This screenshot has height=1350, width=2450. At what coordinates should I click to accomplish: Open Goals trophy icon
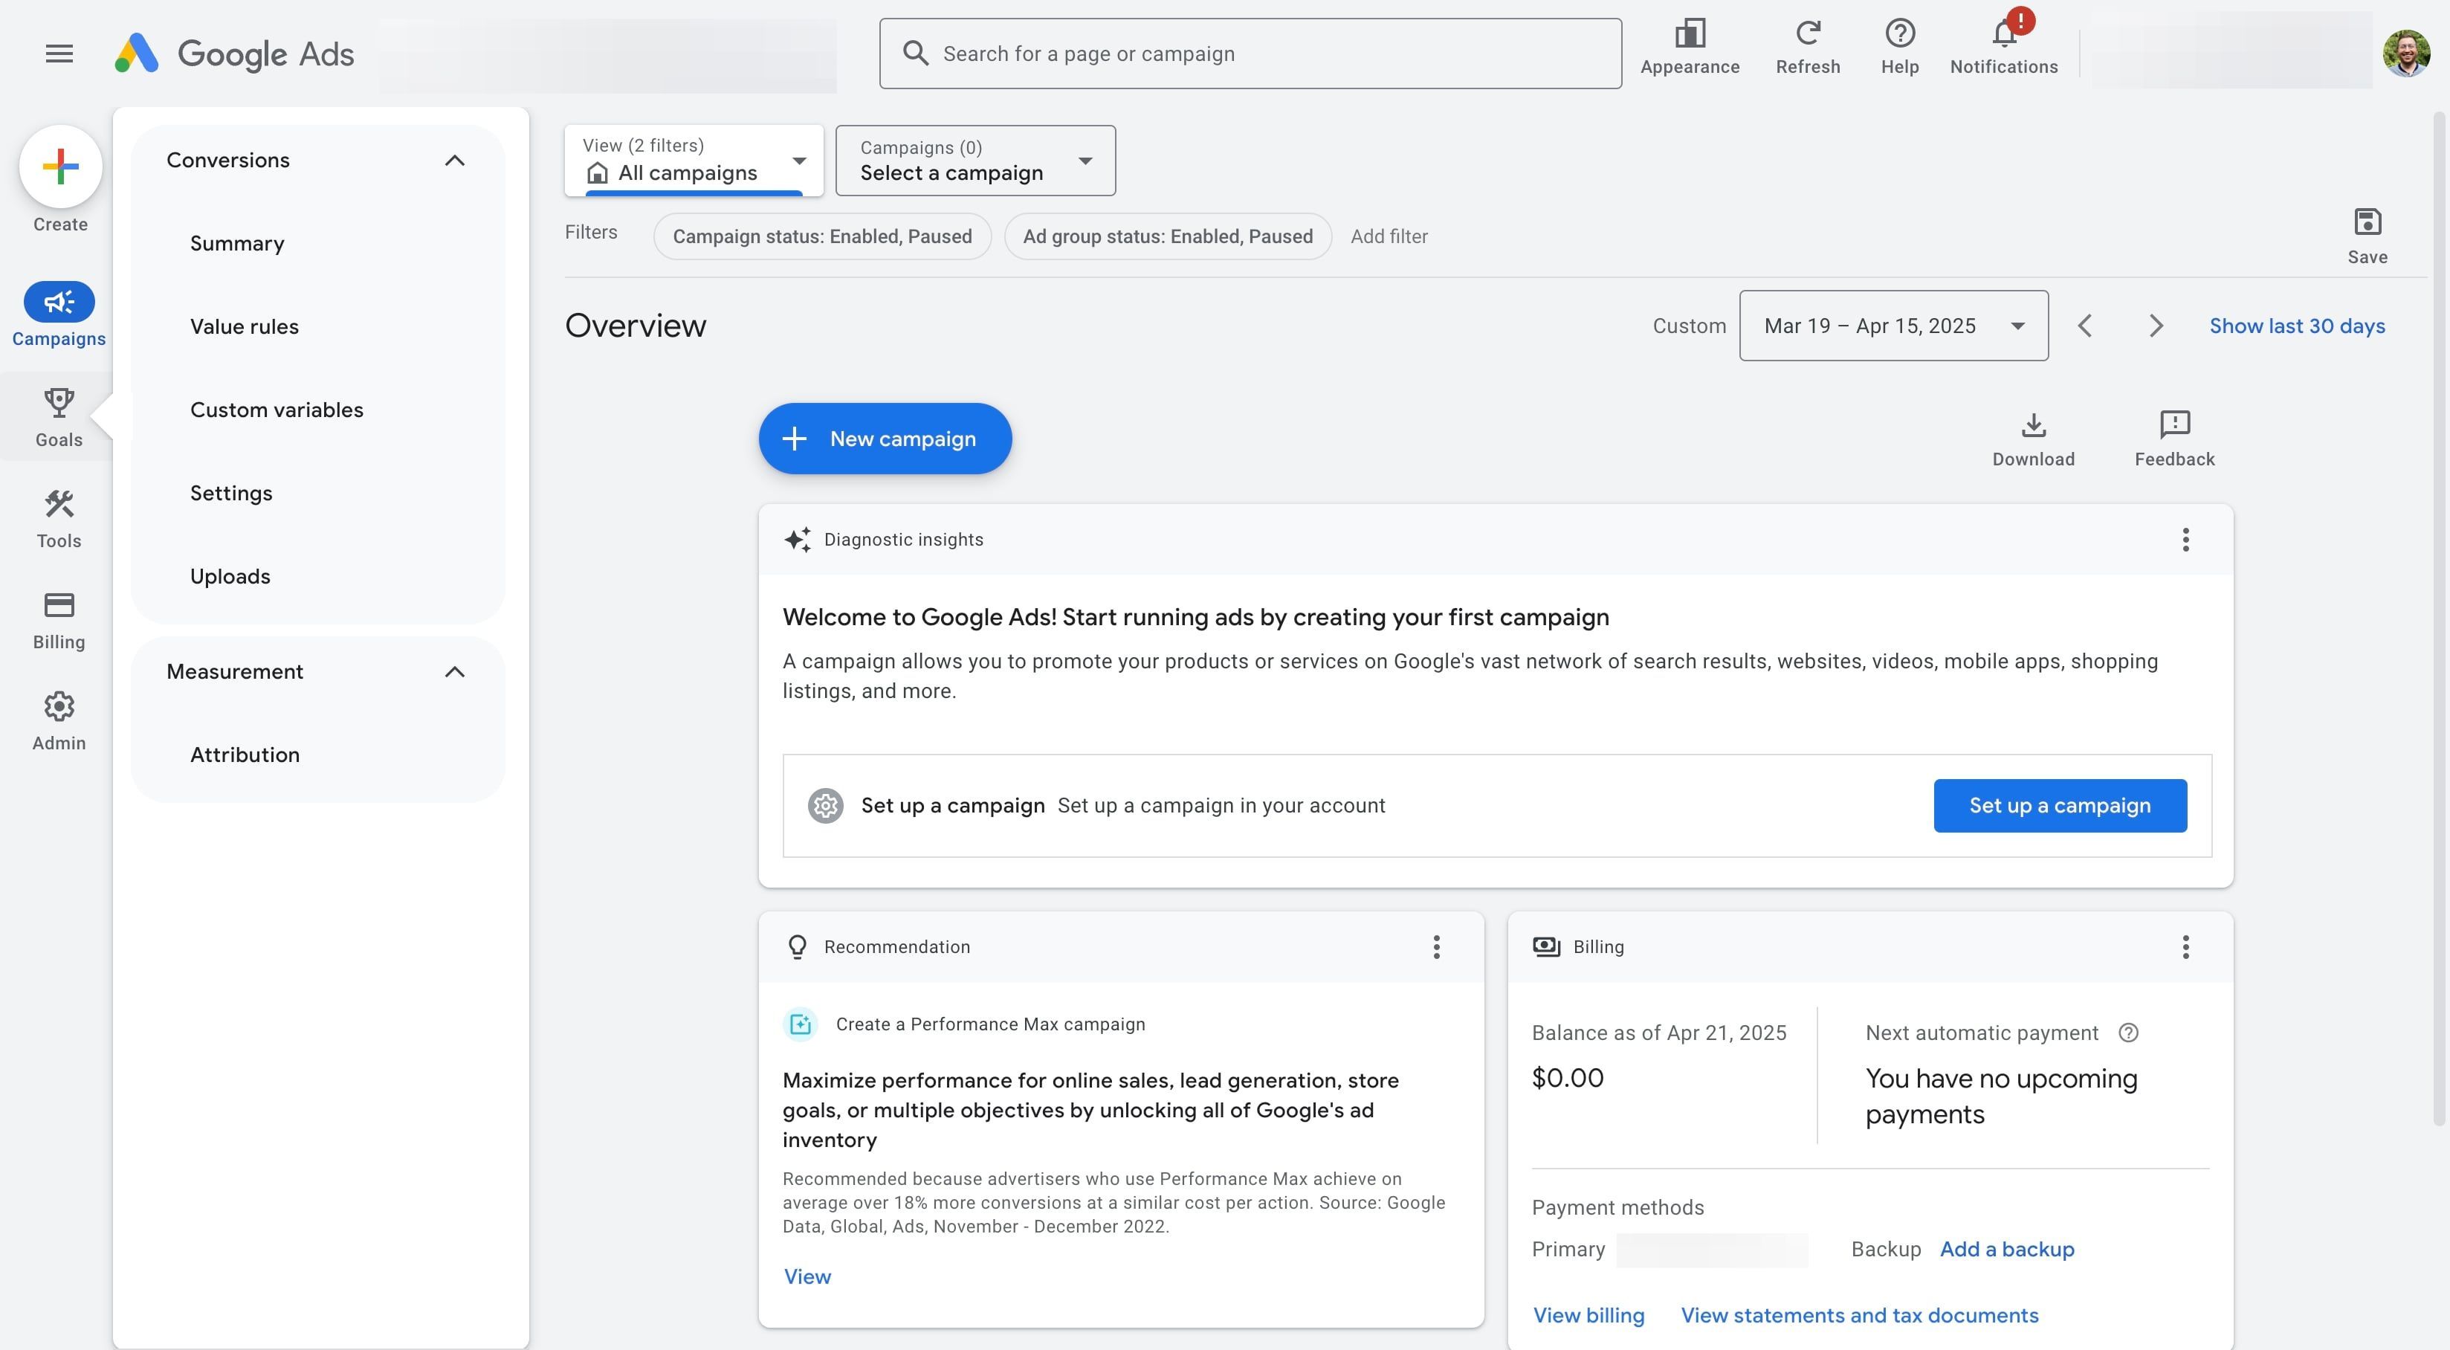click(x=59, y=417)
